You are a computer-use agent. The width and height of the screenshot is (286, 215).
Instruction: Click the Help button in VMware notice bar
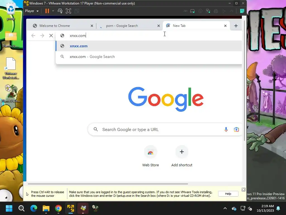(228, 194)
